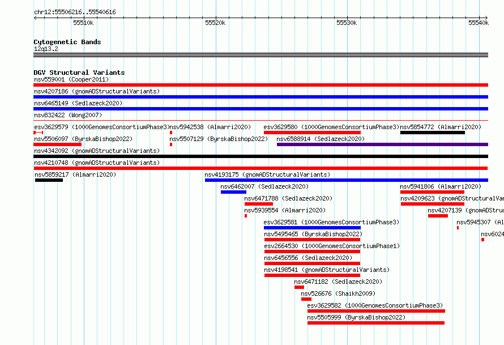Click the 55540k ruler position
504x345 pixels.
pyautogui.click(x=479, y=23)
